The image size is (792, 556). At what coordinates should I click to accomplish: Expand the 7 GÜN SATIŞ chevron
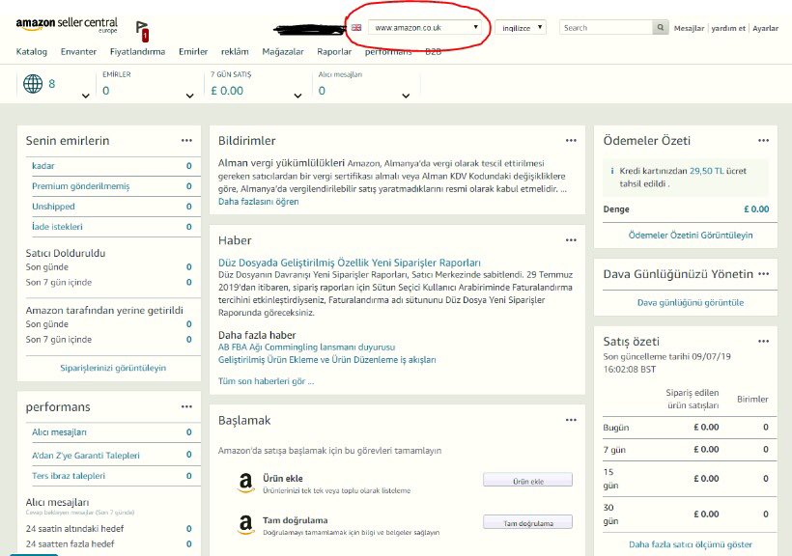tap(298, 96)
